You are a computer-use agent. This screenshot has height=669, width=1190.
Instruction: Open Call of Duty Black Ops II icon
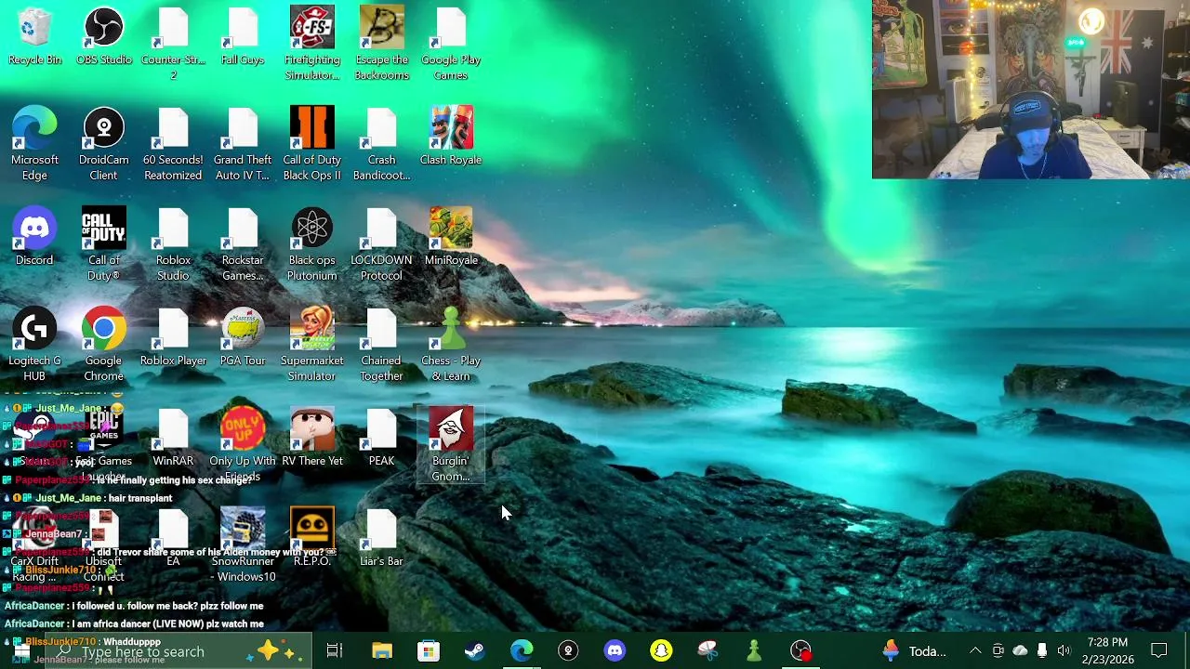pos(312,144)
